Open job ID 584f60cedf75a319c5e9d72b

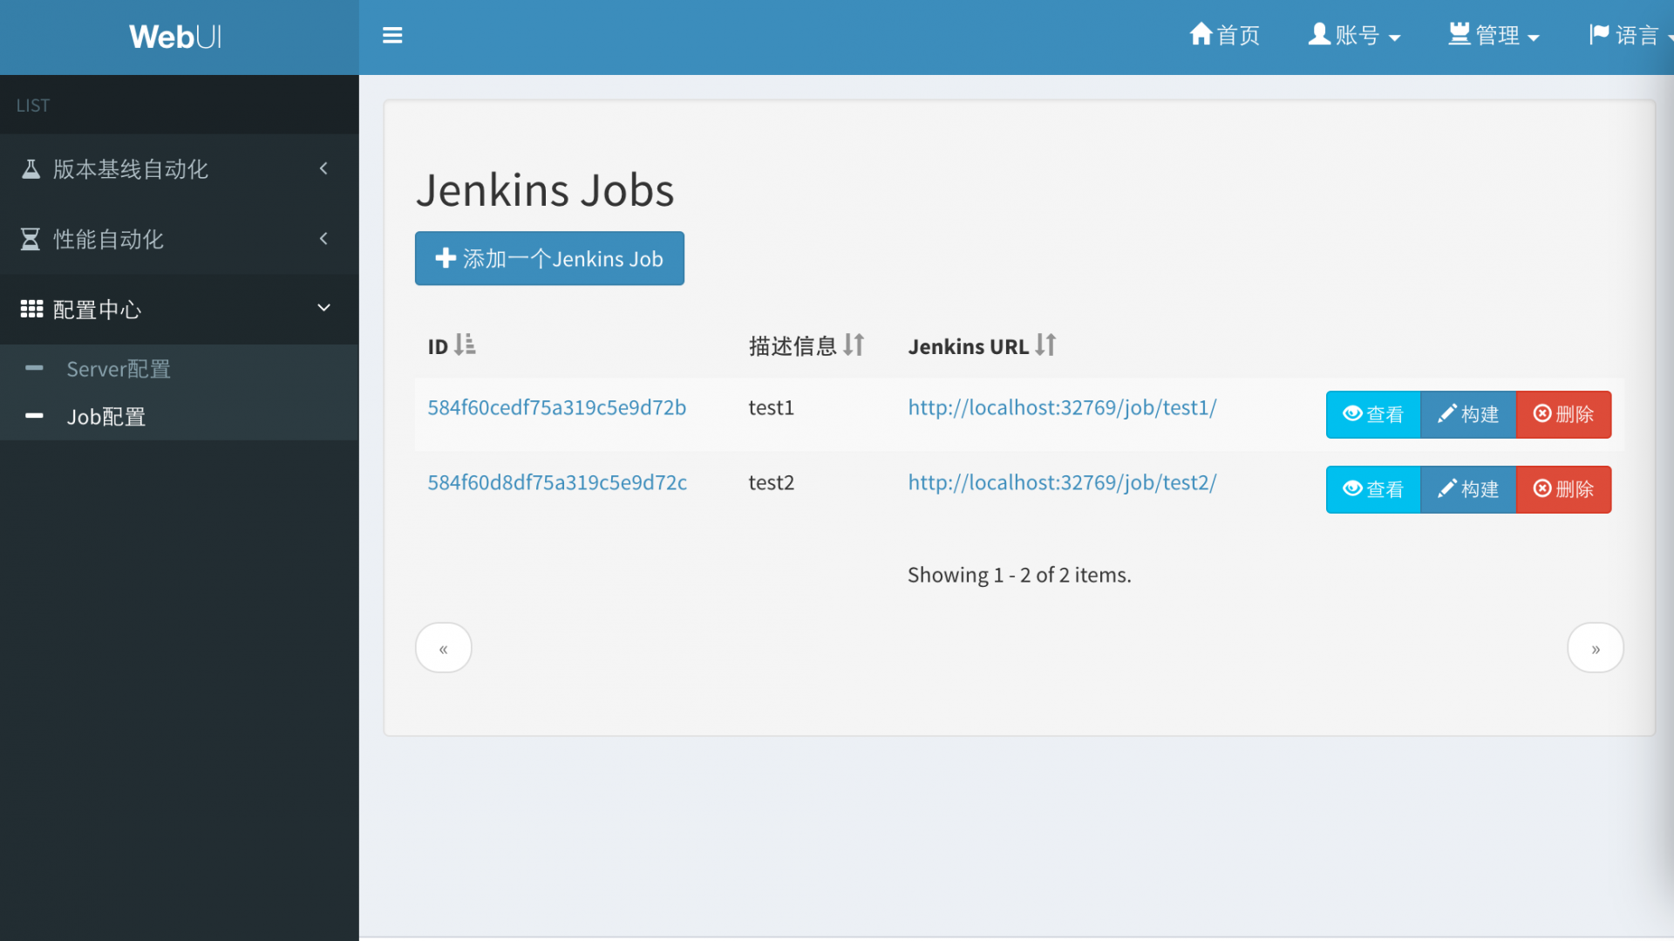click(x=557, y=407)
